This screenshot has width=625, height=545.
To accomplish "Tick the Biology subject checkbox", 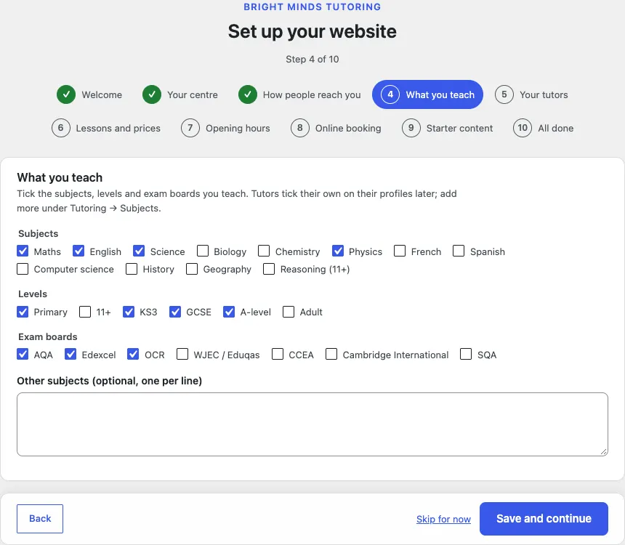I will pos(203,251).
